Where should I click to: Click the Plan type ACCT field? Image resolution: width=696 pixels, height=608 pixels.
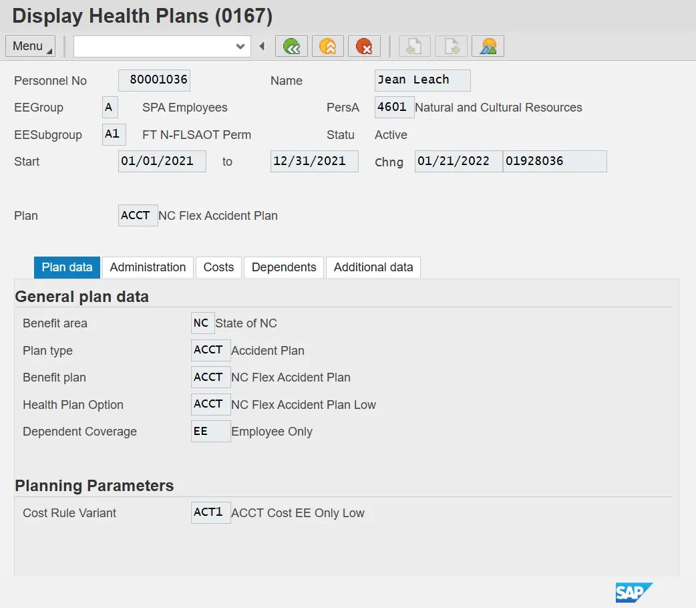(211, 350)
